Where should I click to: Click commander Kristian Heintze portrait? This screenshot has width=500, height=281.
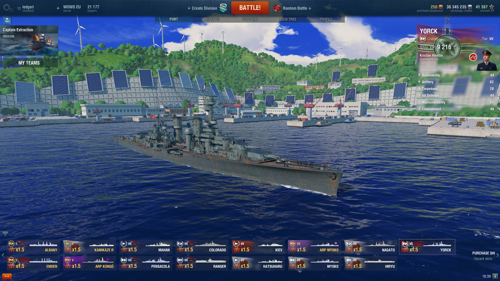pyautogui.click(x=487, y=60)
